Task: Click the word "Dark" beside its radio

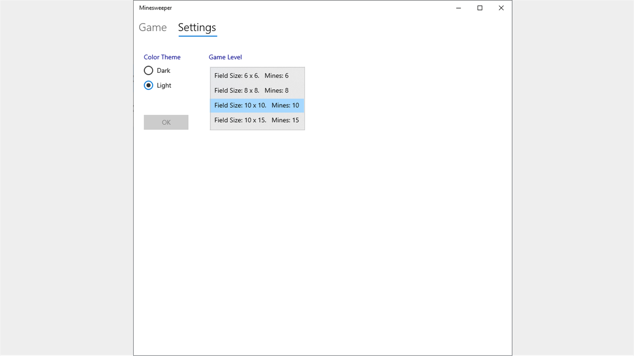Action: click(164, 71)
